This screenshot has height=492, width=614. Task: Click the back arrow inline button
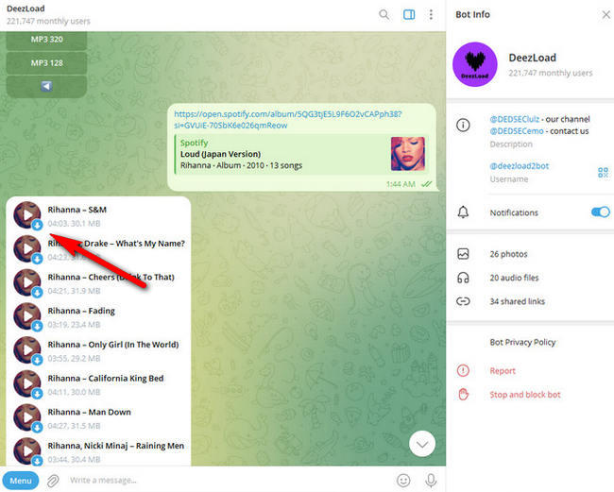pos(46,86)
